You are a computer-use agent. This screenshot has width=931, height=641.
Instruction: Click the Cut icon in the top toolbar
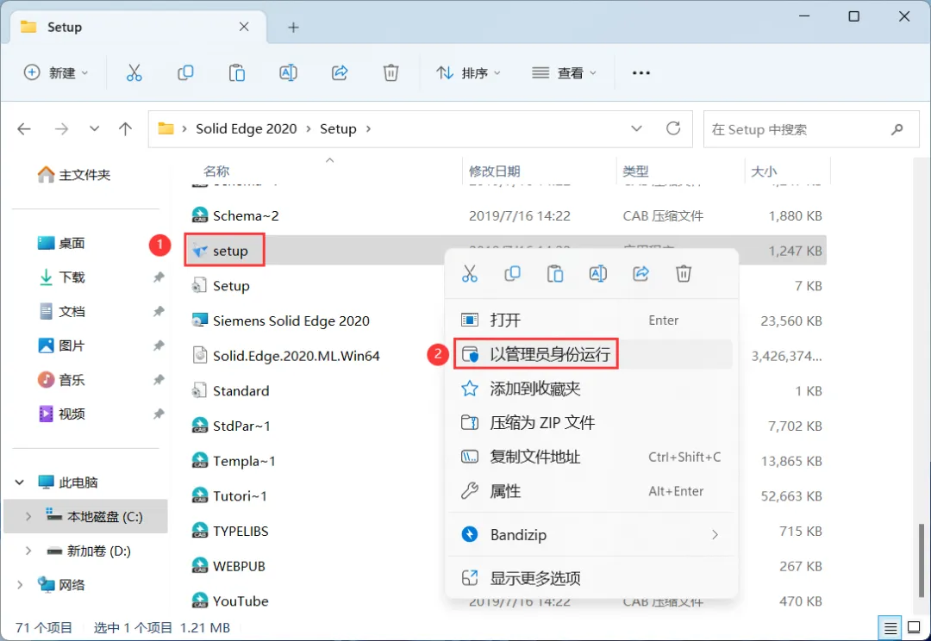click(134, 73)
